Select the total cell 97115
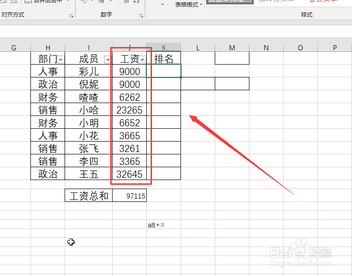The height and width of the screenshot is (276, 352). [130, 195]
